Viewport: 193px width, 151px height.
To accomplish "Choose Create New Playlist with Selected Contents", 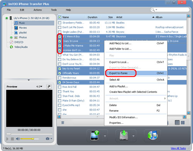I will pos(136,92).
